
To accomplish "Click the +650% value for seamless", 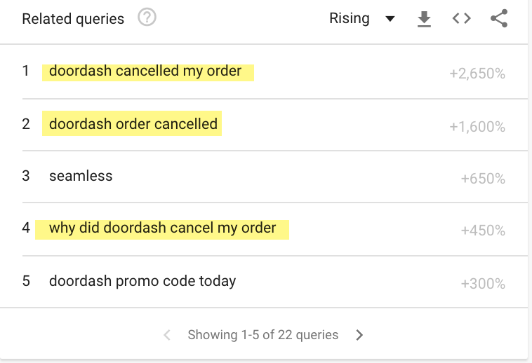I will coord(483,179).
